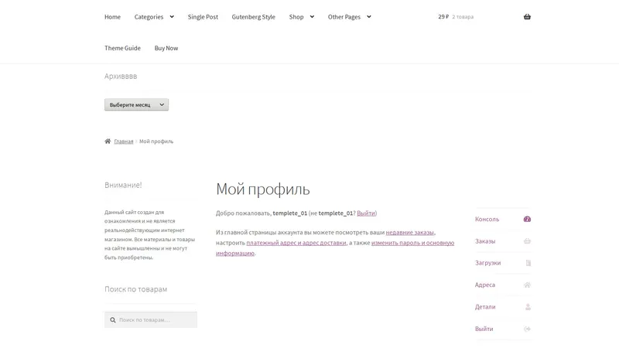Click the file icon beside Загрузки

point(528,263)
